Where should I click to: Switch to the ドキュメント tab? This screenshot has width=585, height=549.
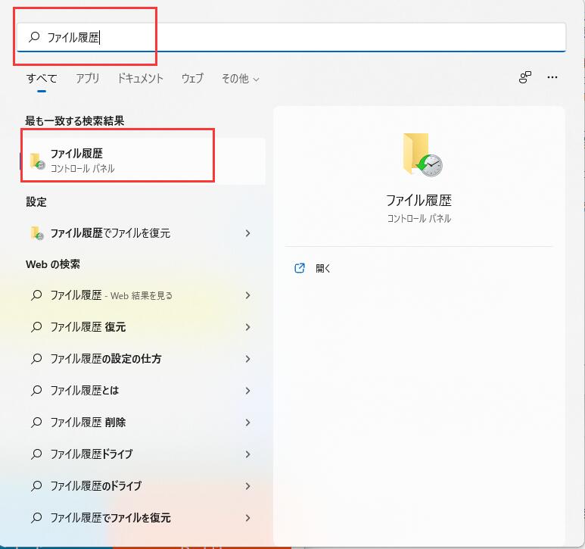click(x=140, y=79)
